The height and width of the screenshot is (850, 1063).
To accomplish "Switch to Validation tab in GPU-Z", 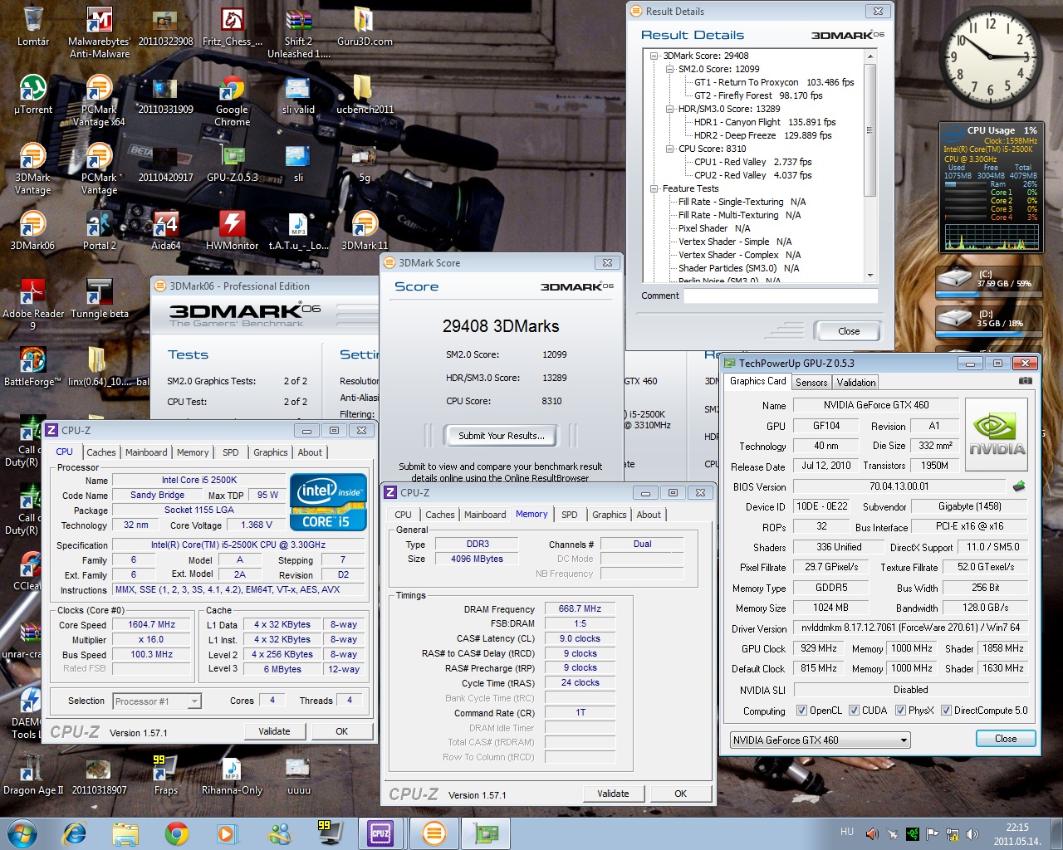I will [x=855, y=383].
